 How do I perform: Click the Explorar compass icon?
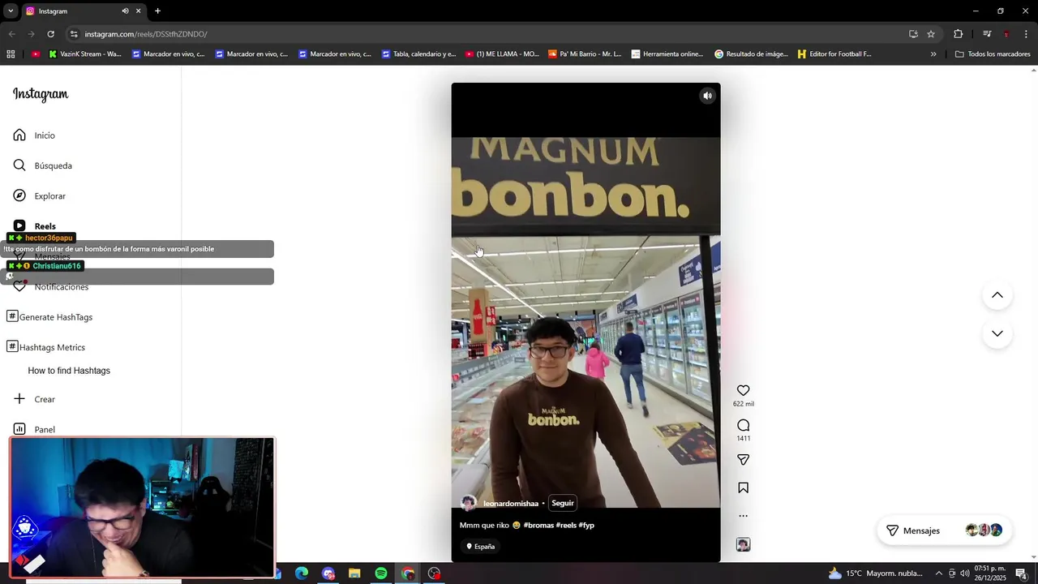19,195
